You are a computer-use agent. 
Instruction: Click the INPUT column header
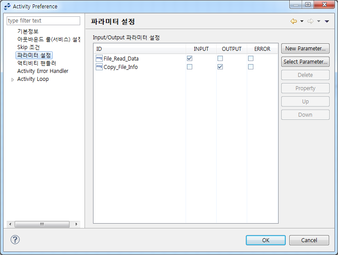(201, 49)
